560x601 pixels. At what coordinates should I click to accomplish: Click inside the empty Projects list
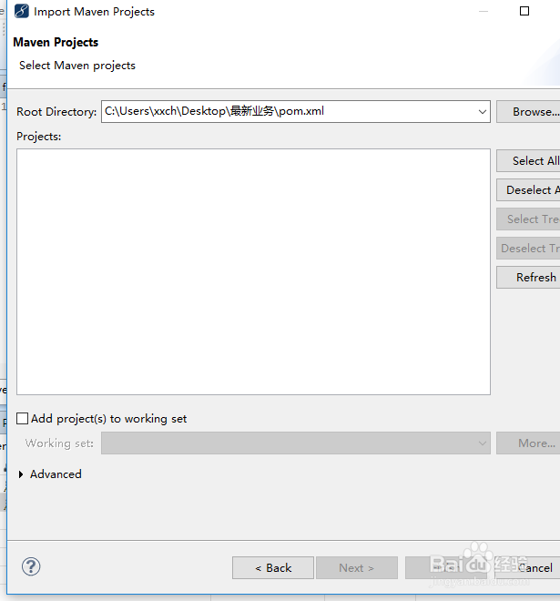click(253, 271)
